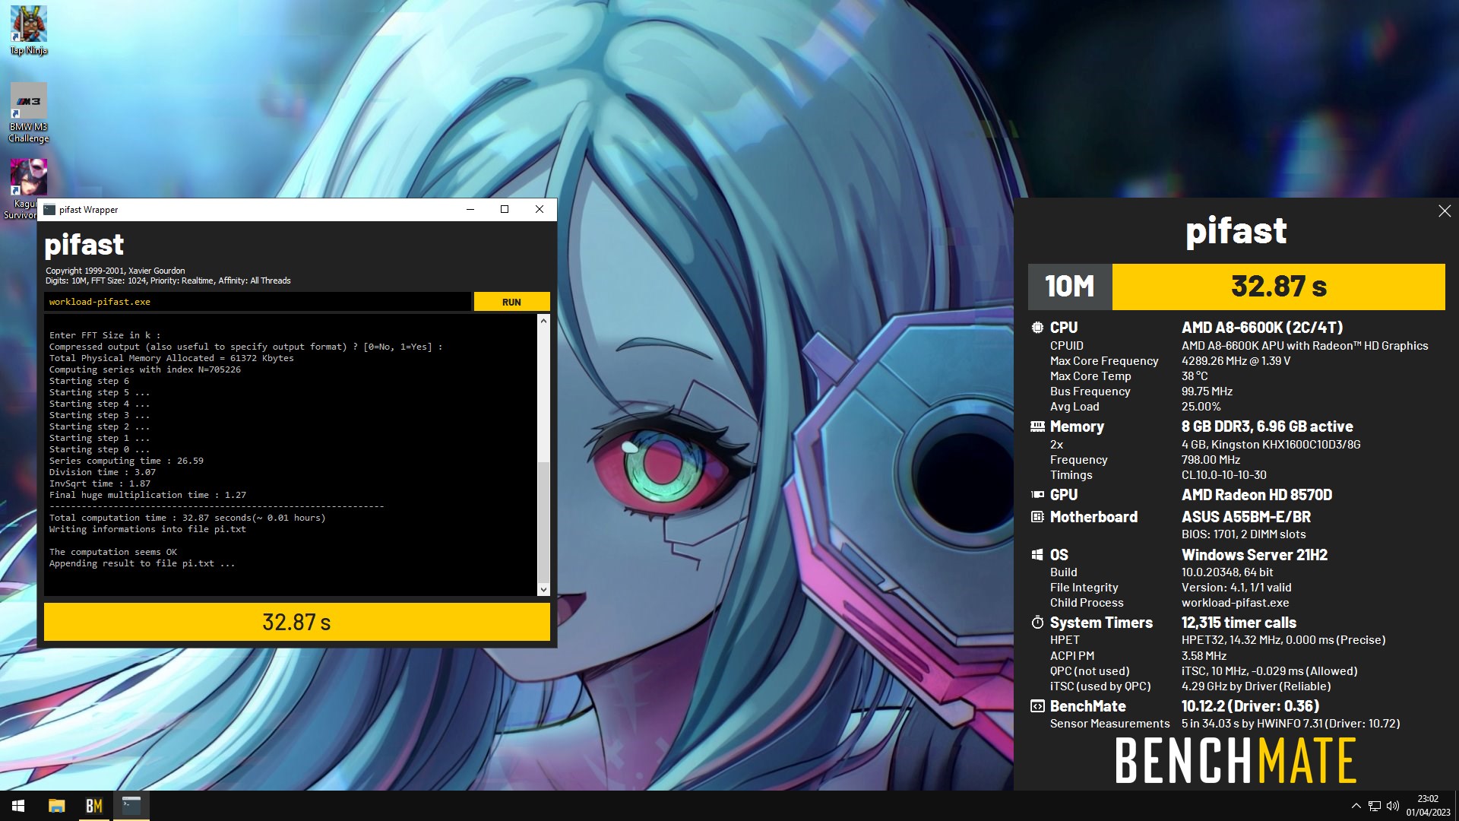Click the volume speaker tray icon
Viewport: 1459px width, 821px height.
[x=1393, y=806]
